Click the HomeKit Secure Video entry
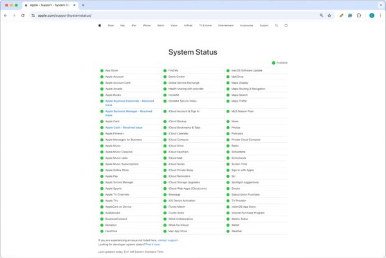Viewport: 386px width, 258px height. tap(183, 101)
